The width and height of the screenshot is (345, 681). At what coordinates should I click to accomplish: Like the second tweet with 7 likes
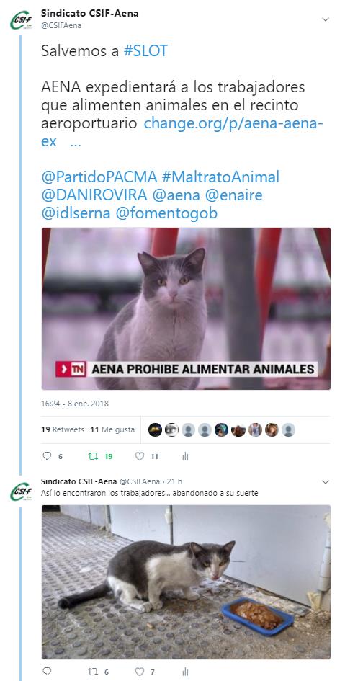click(x=139, y=672)
